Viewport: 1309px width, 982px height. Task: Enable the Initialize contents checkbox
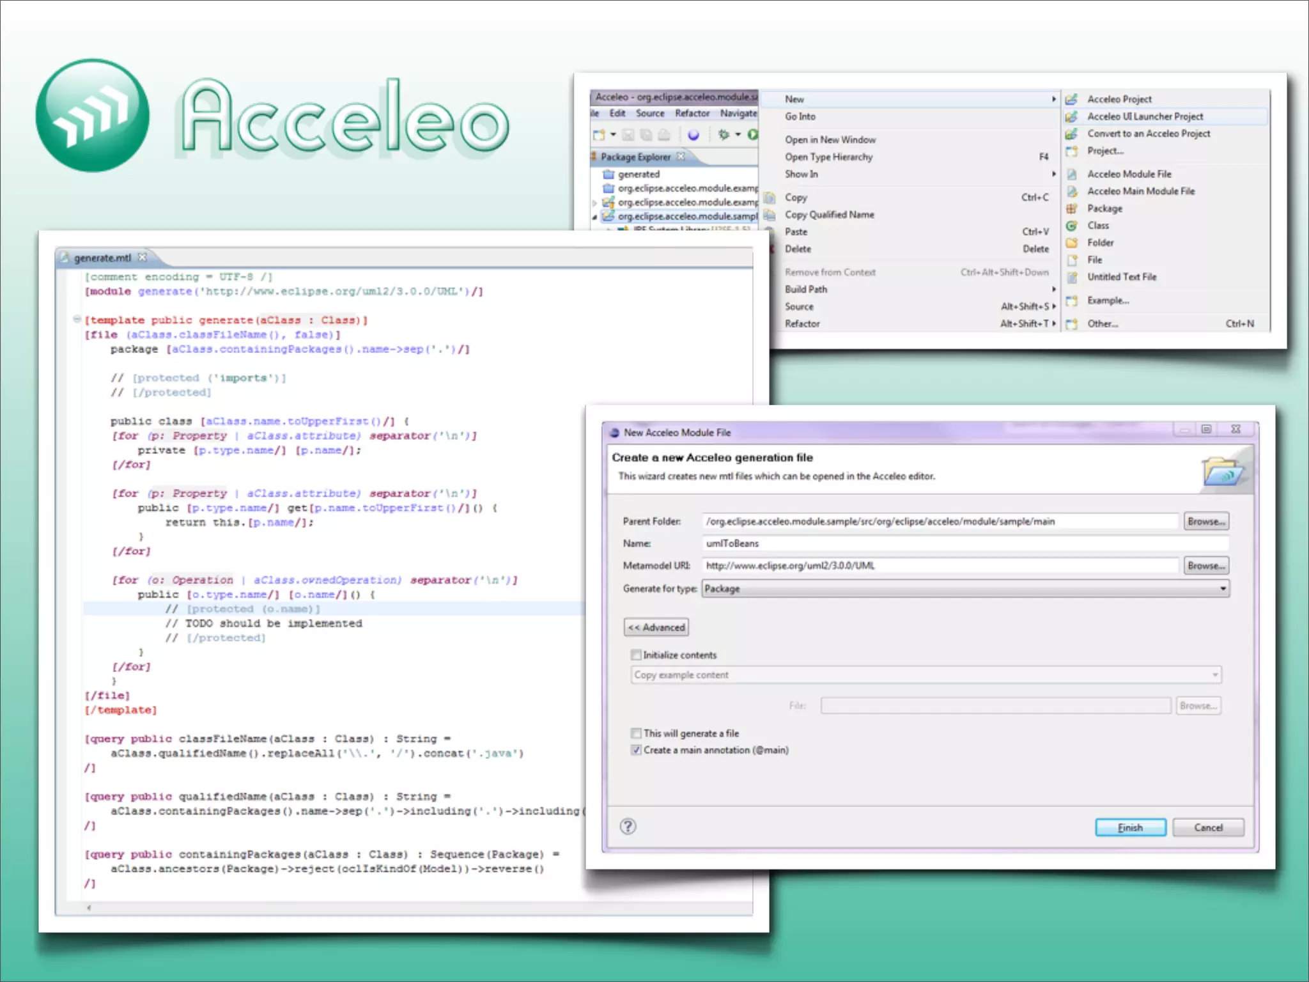tap(636, 655)
